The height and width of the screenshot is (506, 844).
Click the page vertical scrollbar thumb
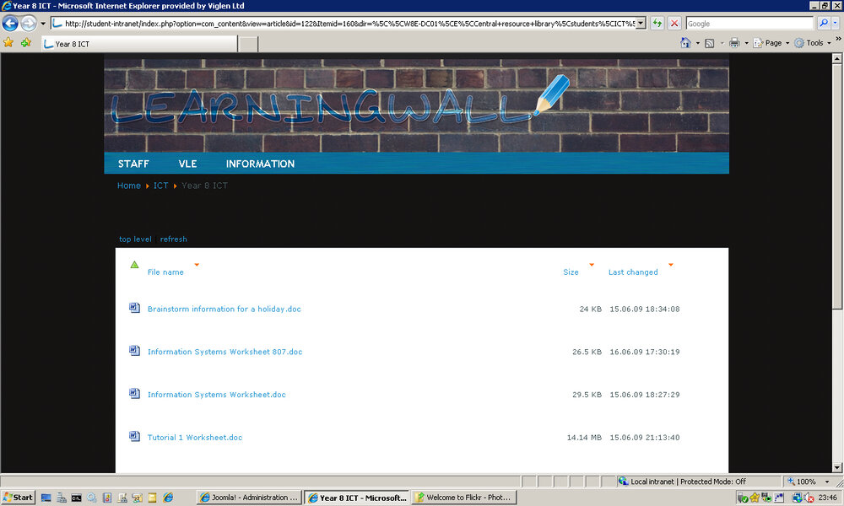[x=837, y=186]
